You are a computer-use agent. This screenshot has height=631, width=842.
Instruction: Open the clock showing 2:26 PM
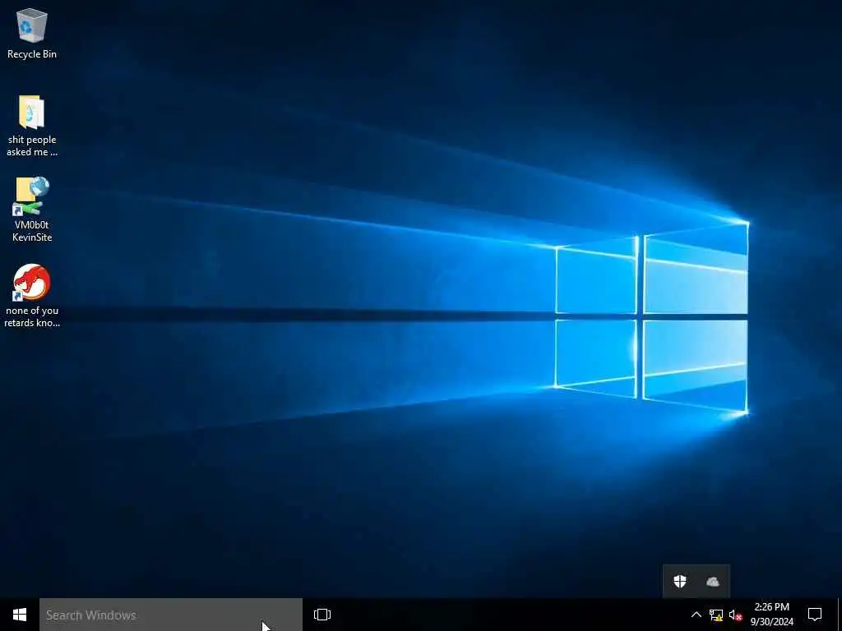click(x=771, y=615)
